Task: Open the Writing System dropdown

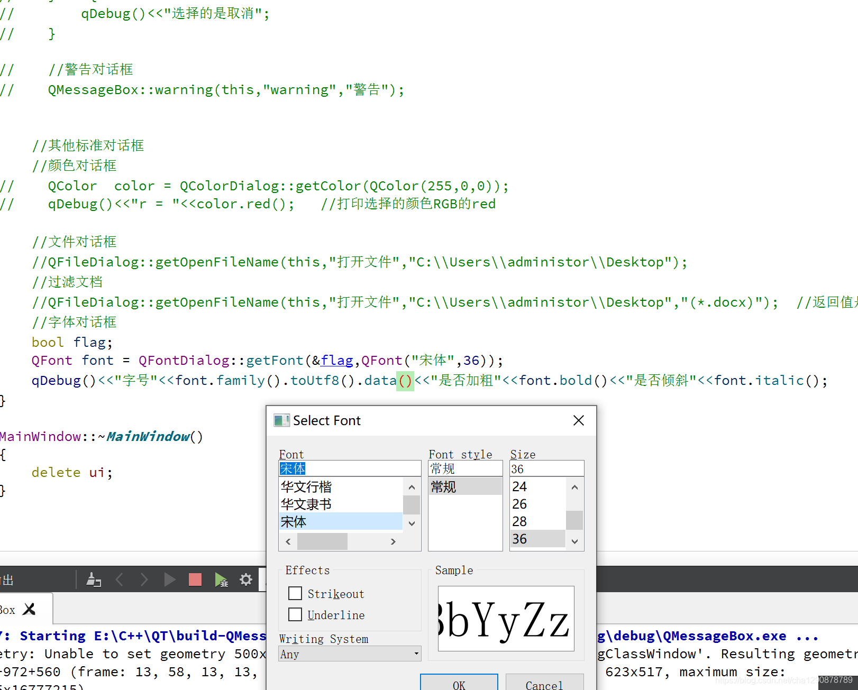Action: [x=350, y=654]
